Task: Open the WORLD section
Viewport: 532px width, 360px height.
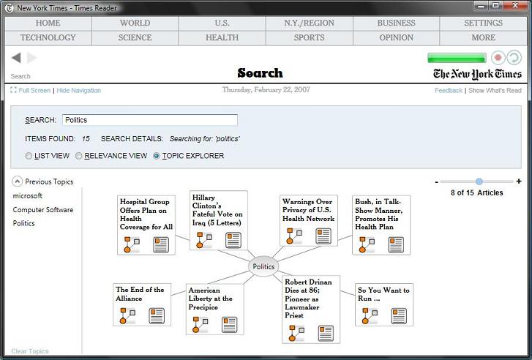Action: pyautogui.click(x=135, y=23)
